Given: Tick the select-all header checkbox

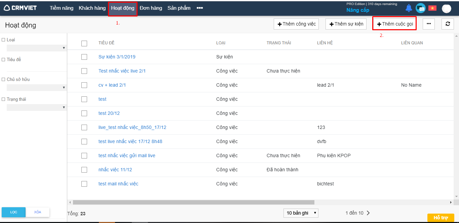Looking at the screenshot, I should 84,43.
